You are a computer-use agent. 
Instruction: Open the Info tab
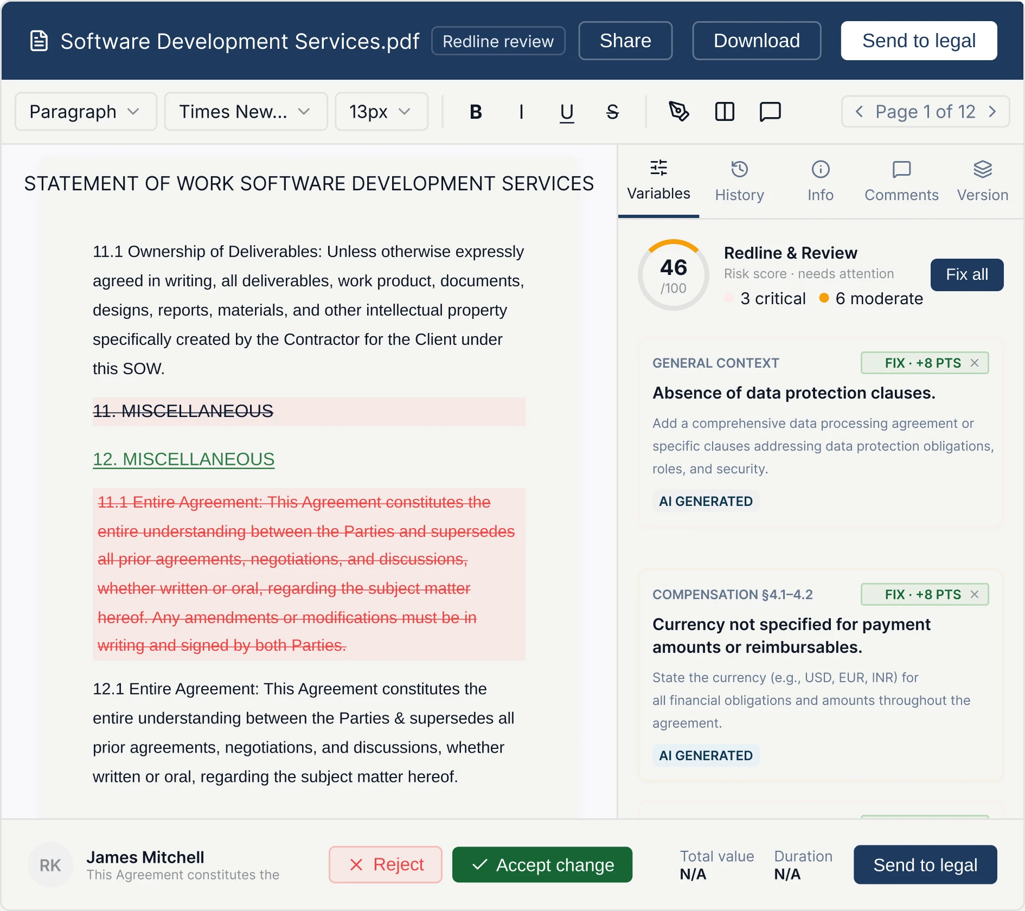[x=821, y=181]
